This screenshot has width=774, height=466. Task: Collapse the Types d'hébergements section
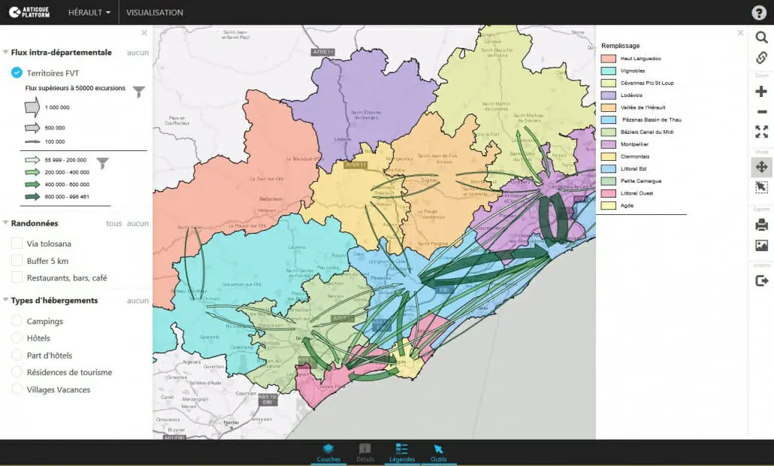tap(6, 301)
